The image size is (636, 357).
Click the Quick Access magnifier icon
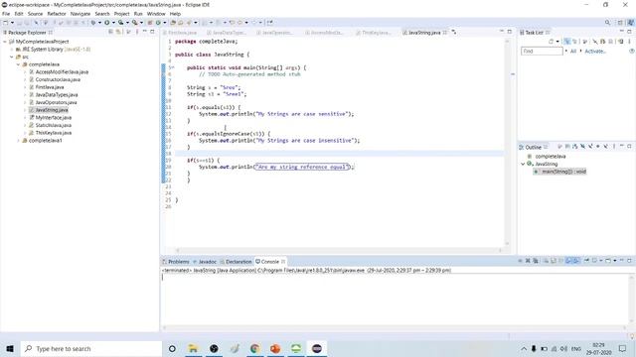(x=607, y=23)
